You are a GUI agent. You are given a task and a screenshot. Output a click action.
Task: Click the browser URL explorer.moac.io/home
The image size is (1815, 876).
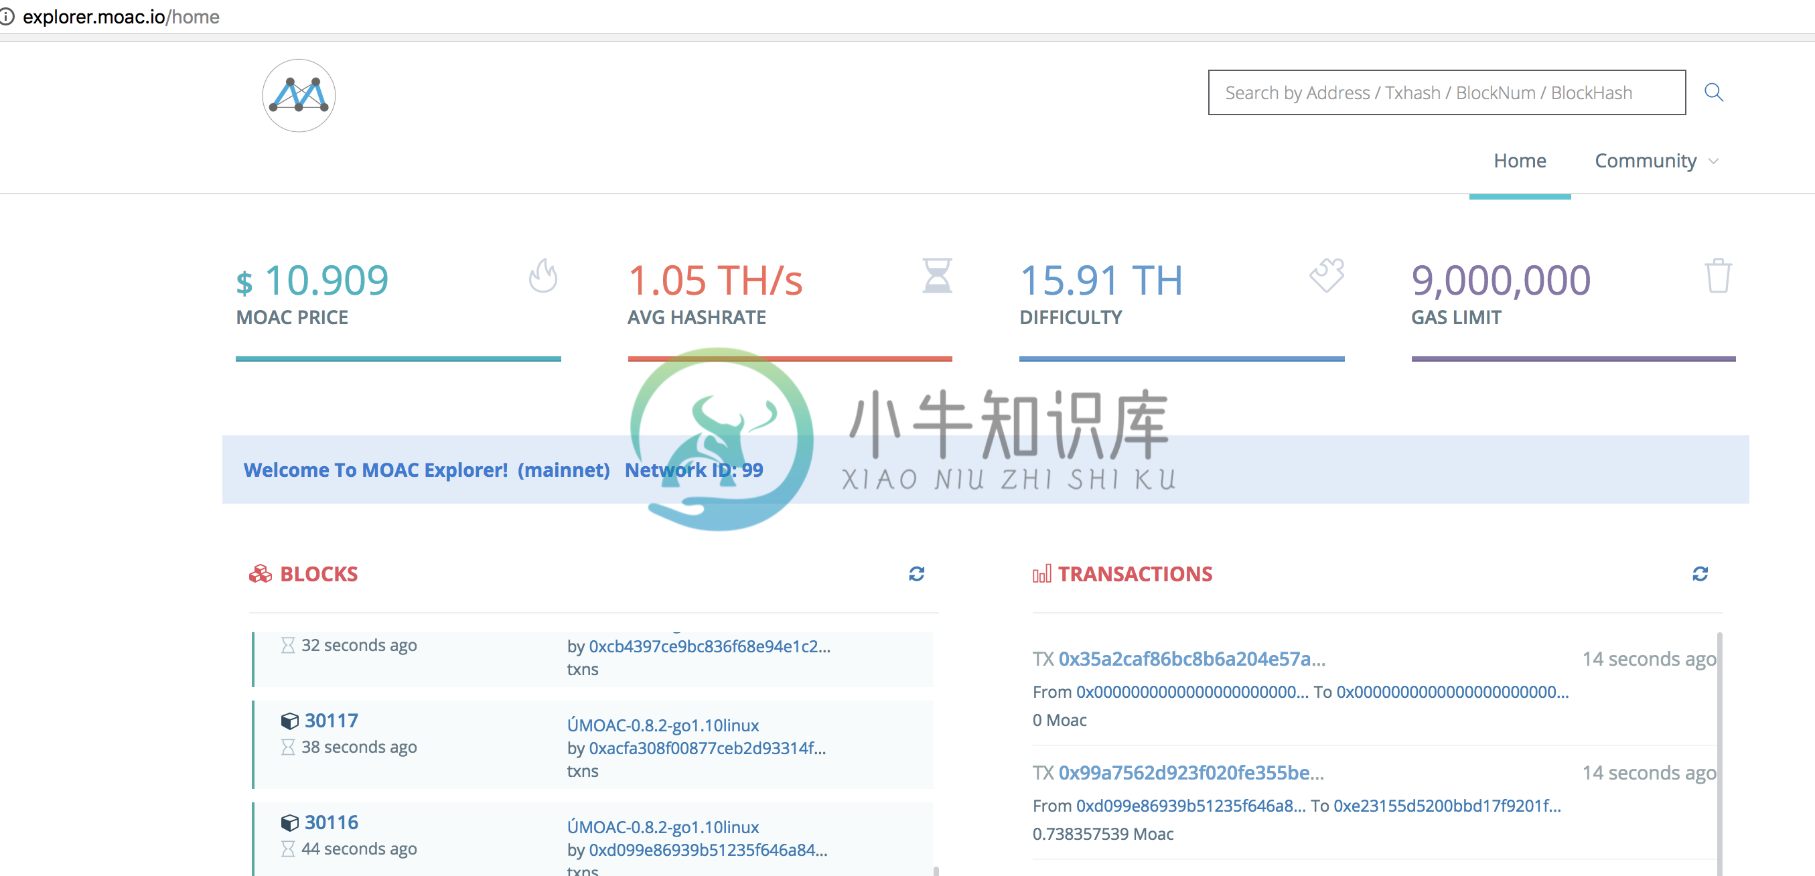point(121,16)
